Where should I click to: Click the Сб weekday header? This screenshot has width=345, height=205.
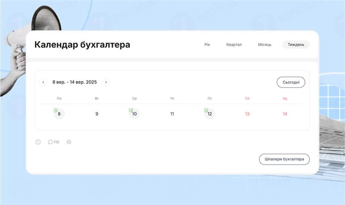[x=247, y=99]
